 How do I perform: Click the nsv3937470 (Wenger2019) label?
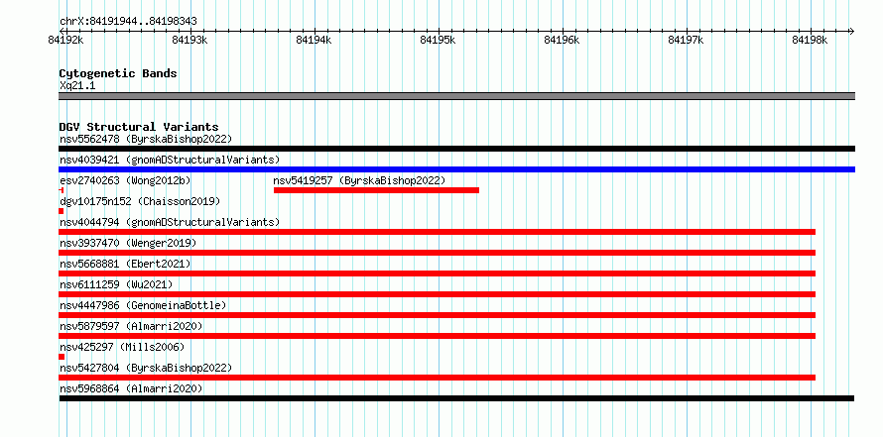click(x=128, y=243)
